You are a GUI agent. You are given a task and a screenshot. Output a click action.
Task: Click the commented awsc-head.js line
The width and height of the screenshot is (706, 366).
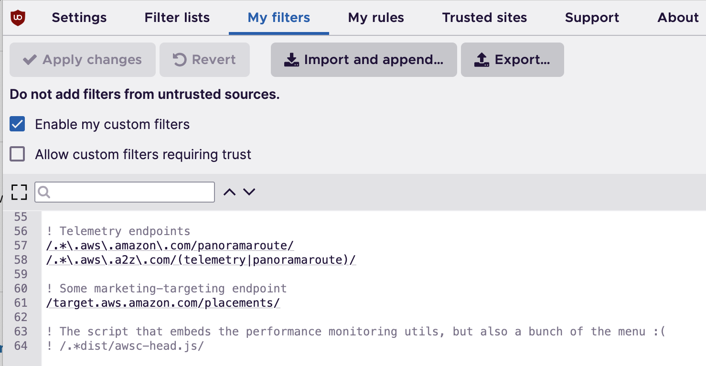125,346
